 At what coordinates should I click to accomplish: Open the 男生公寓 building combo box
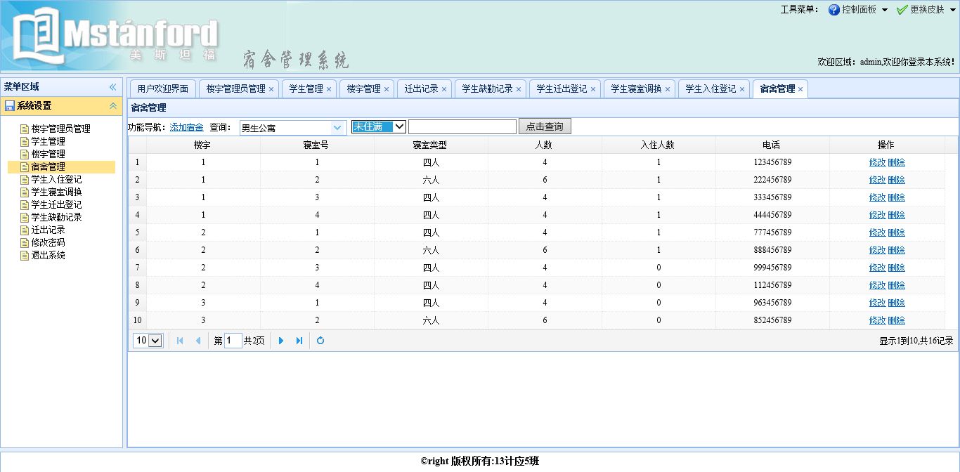coord(337,127)
